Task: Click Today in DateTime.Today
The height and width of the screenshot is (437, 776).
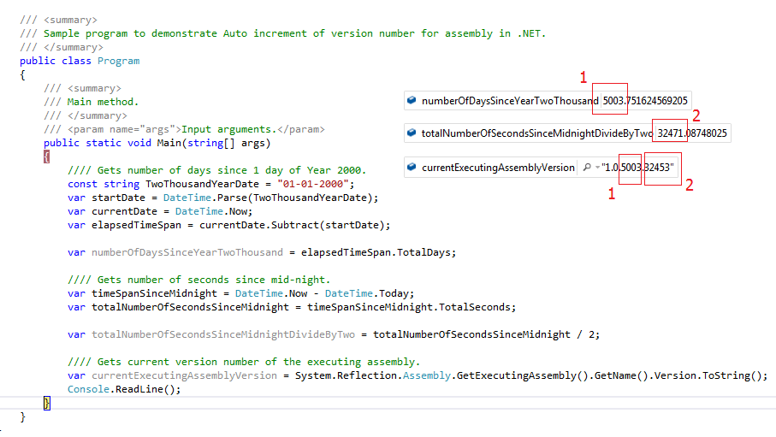Action: pyautogui.click(x=394, y=293)
